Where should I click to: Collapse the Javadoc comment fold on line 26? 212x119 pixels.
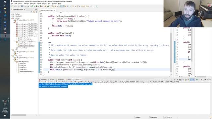pyautogui.click(x=43, y=43)
